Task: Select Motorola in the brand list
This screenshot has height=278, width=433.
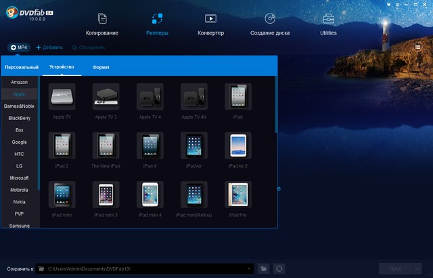Action: point(20,190)
